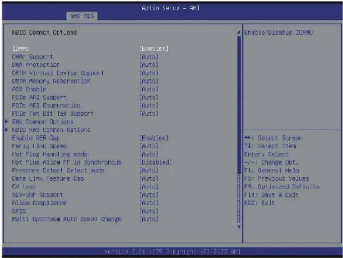This screenshot has width=343, height=258.
Task: Change the IOMMU [Enabled] value
Action: point(154,48)
